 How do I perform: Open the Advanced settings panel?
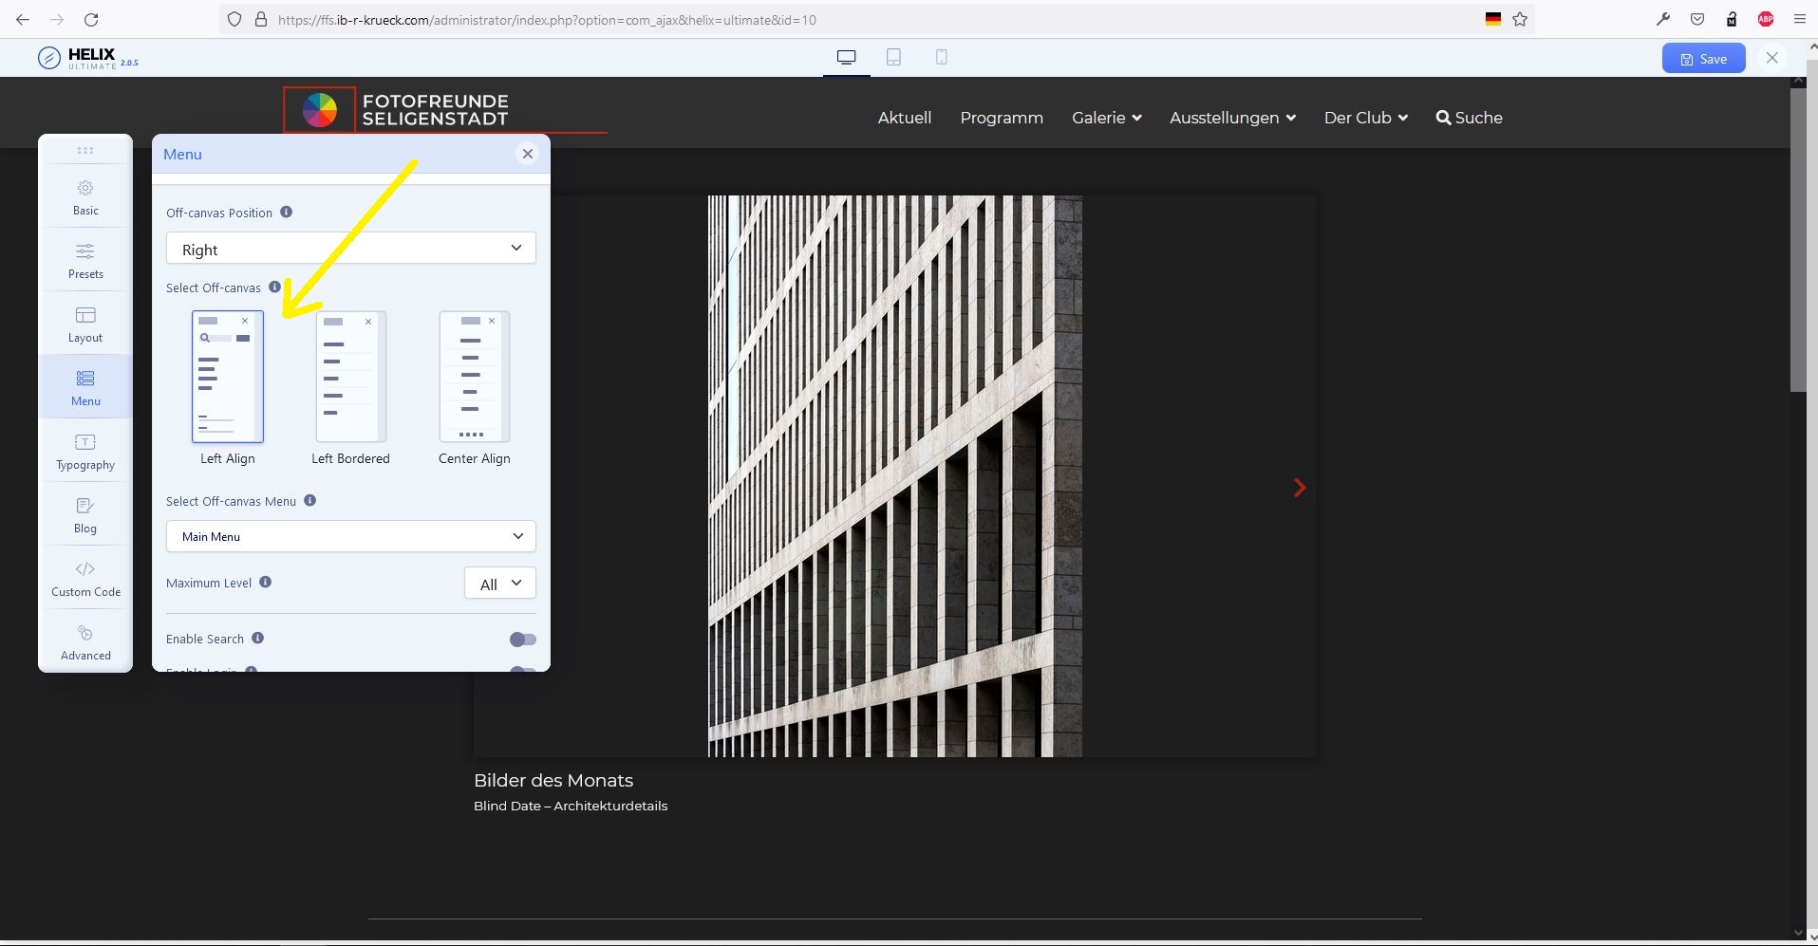point(85,642)
